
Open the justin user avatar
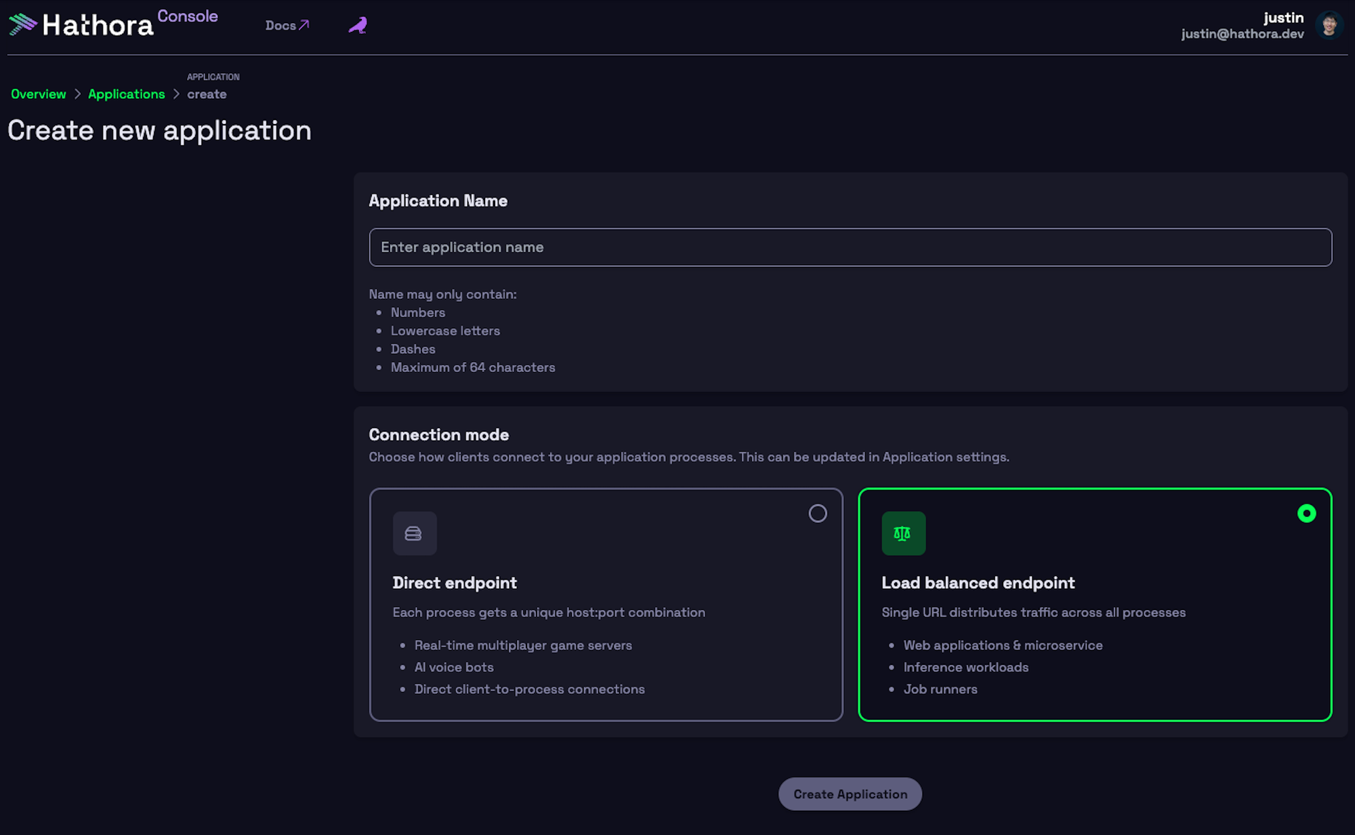[x=1329, y=25]
